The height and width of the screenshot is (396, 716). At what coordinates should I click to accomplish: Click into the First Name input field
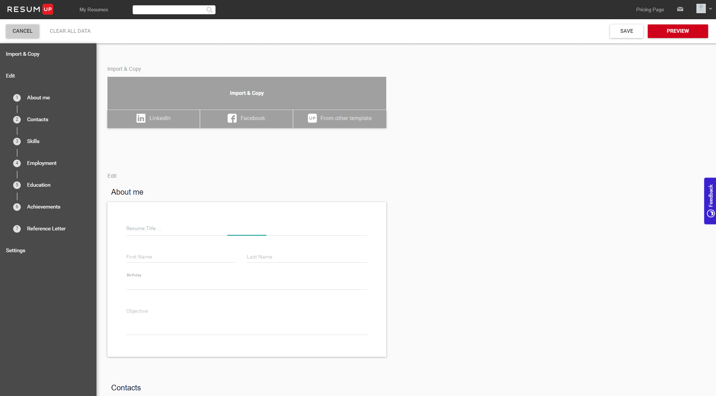(181, 257)
